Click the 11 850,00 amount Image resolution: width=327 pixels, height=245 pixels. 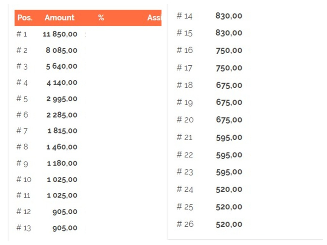click(60, 34)
